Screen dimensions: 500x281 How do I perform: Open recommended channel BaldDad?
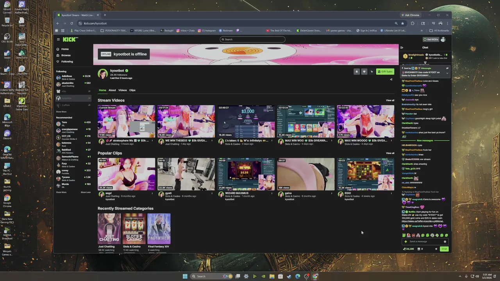click(x=73, y=151)
